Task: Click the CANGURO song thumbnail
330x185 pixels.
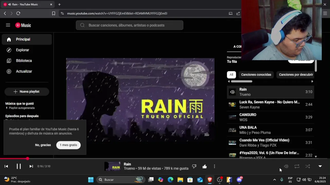Action: [232, 117]
